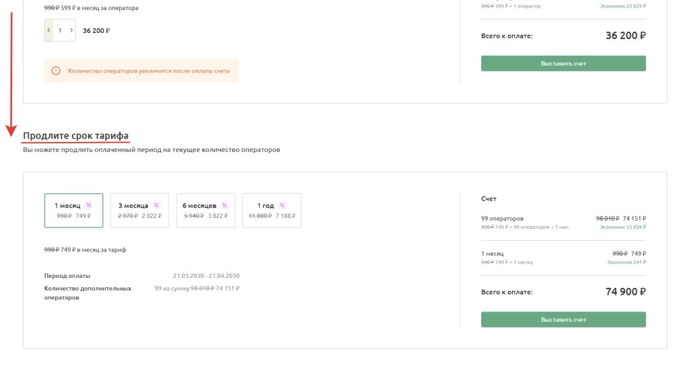The width and height of the screenshot is (689, 366).
Task: Click the percent badge on 1 год card
Action: (x=283, y=205)
